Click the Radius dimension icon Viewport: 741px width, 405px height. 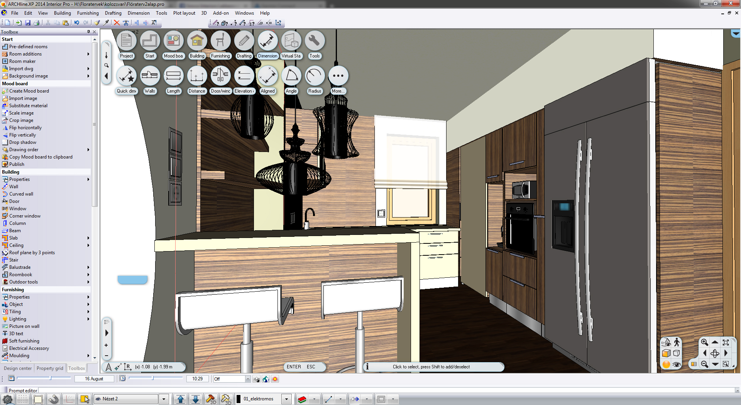(x=315, y=76)
